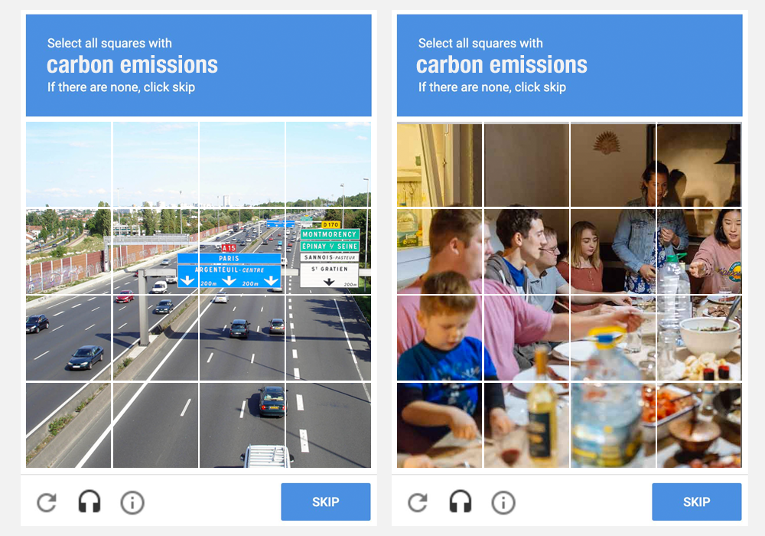
Task: Select the tile with the blue PARIS road sign
Action: pos(242,251)
